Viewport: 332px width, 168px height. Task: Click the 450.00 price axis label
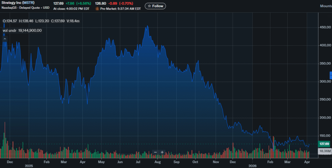[325, 27]
